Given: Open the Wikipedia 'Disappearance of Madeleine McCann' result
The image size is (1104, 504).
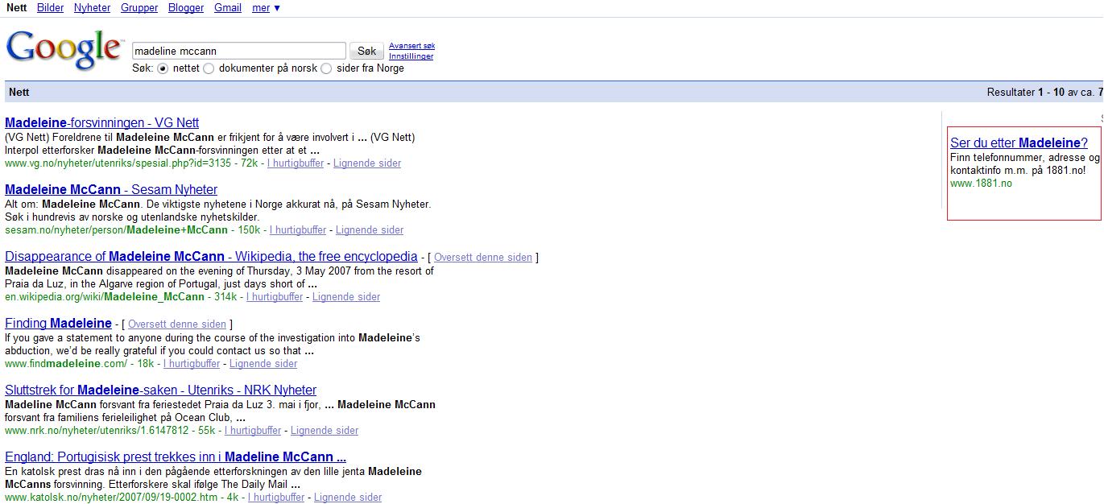Looking at the screenshot, I should pos(211,257).
